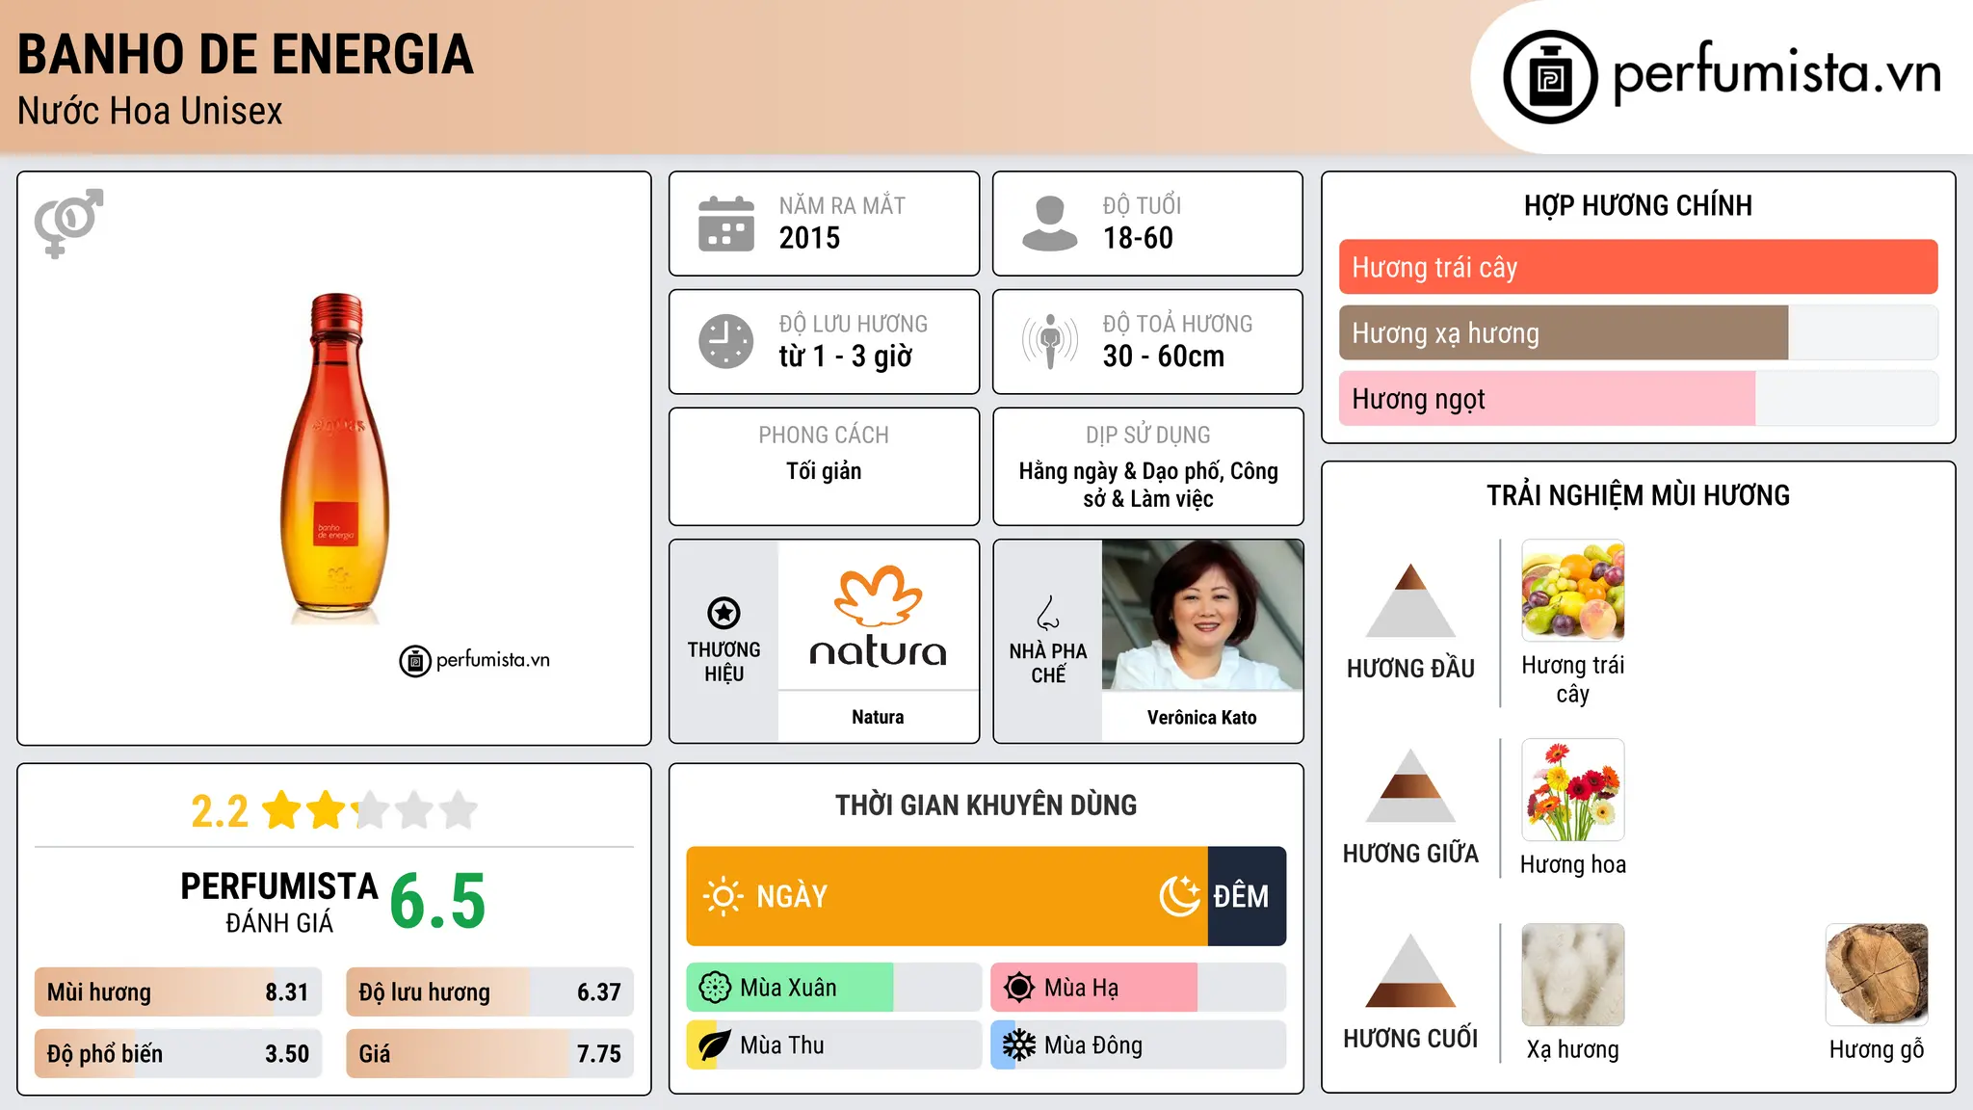Click the TRẢI NGHIỆM MÙI HƯƠNG heading
The width and height of the screenshot is (1973, 1110).
[x=1638, y=495]
